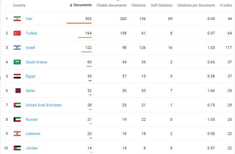Select Saudi Arabia's citations per document 0.65
The height and width of the screenshot is (154, 235).
211,62
